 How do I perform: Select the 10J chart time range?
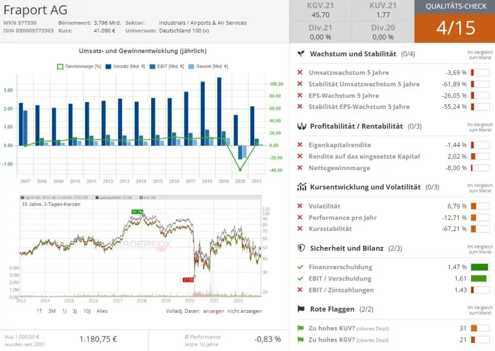87,311
